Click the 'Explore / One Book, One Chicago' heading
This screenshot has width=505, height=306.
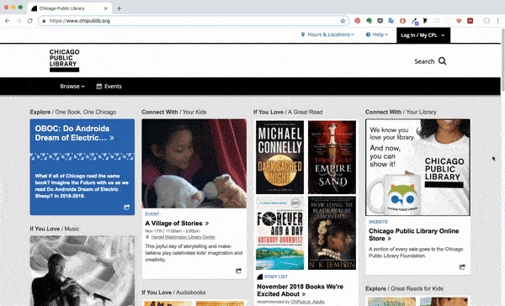[73, 112]
